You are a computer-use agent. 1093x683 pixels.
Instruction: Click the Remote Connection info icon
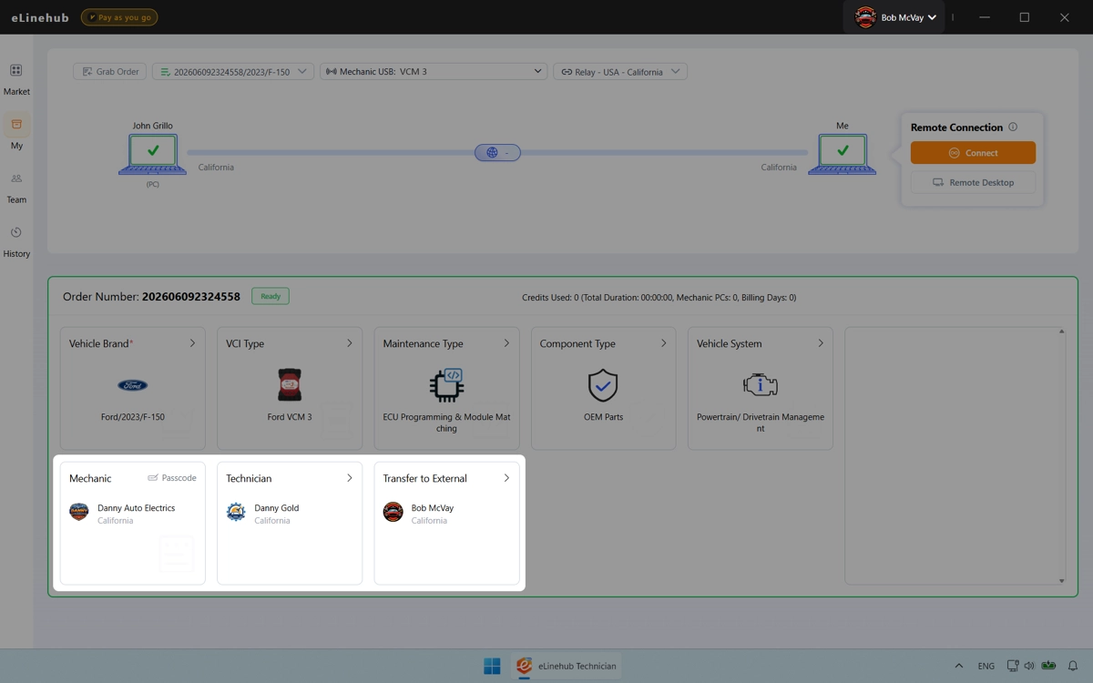[1013, 127]
